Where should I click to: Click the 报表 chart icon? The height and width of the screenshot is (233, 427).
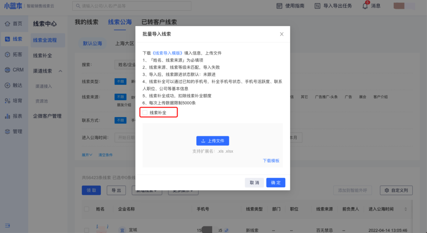point(8,116)
